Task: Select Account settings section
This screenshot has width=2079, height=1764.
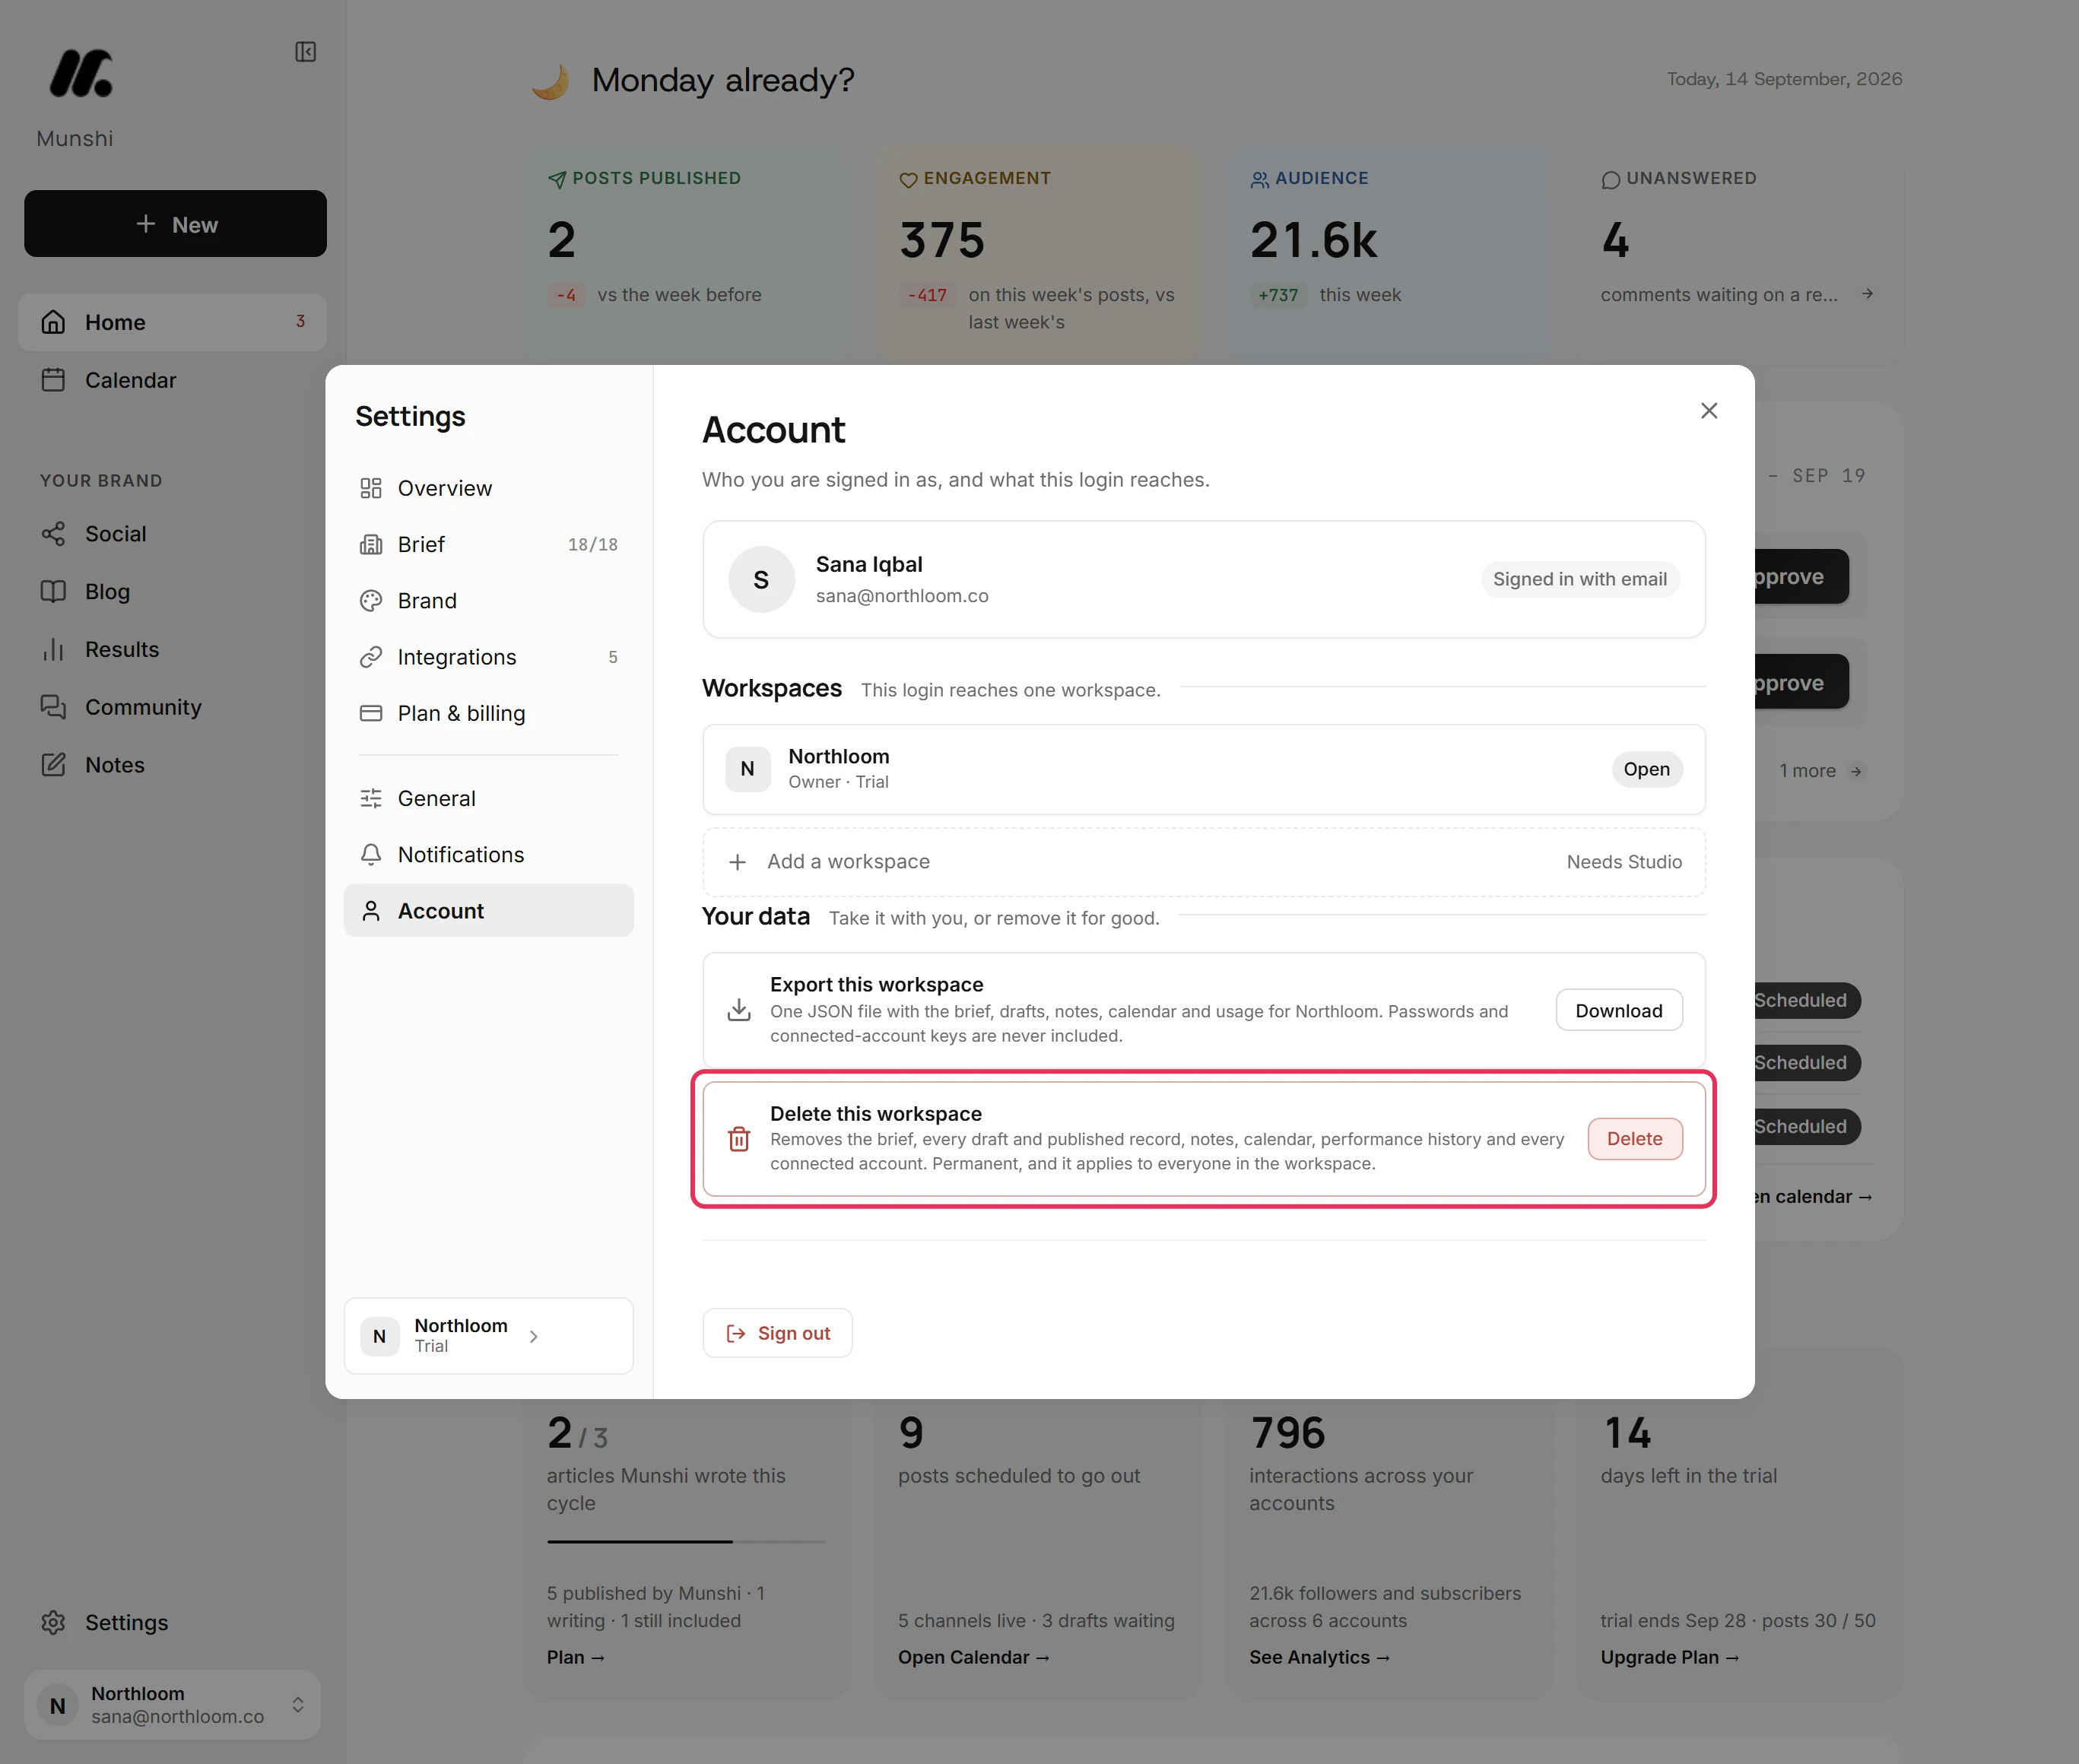Action: coord(488,911)
